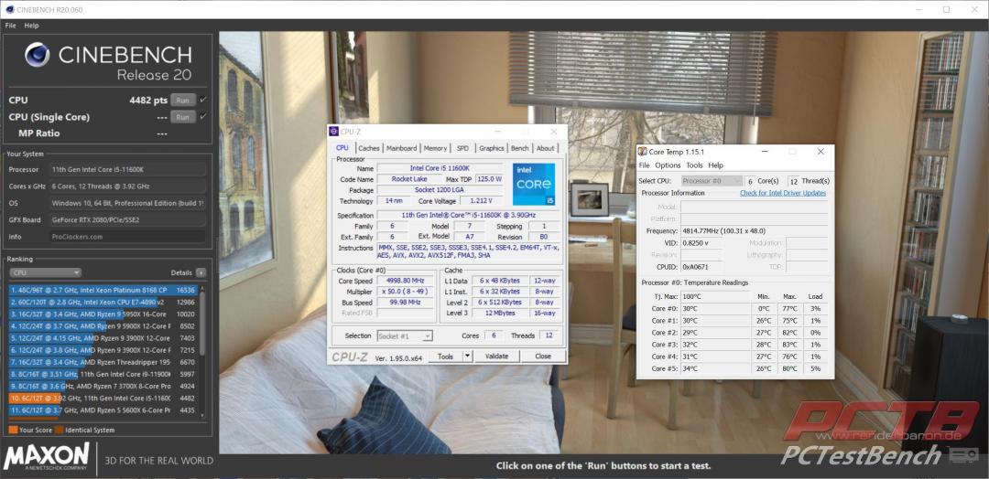
Task: Click the Tools button in CPU-Z
Action: [445, 357]
